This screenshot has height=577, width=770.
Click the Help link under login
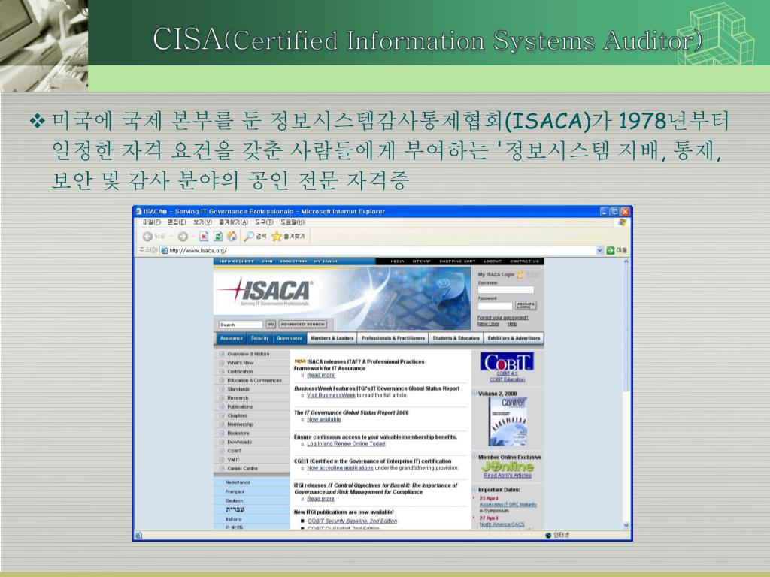click(x=512, y=324)
